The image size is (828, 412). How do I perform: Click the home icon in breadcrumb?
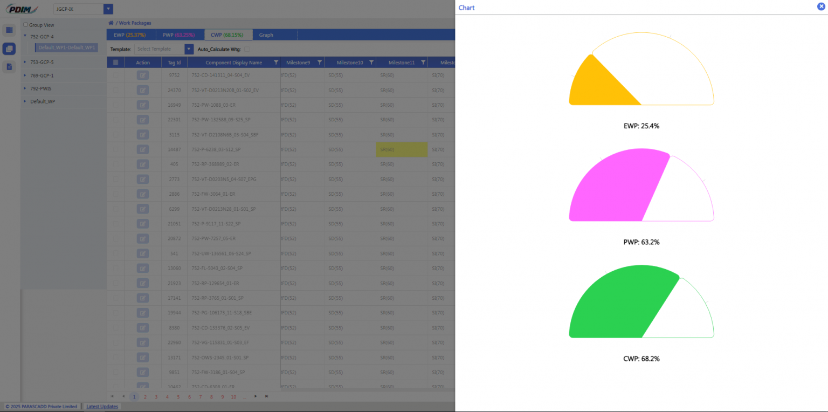click(111, 23)
